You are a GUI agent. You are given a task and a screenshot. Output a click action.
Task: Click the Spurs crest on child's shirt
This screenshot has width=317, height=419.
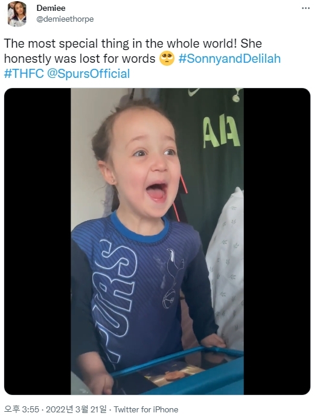click(173, 279)
